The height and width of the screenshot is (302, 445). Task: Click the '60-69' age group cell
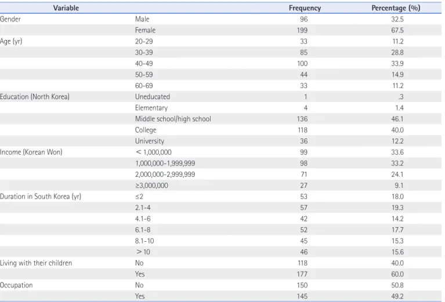point(144,86)
